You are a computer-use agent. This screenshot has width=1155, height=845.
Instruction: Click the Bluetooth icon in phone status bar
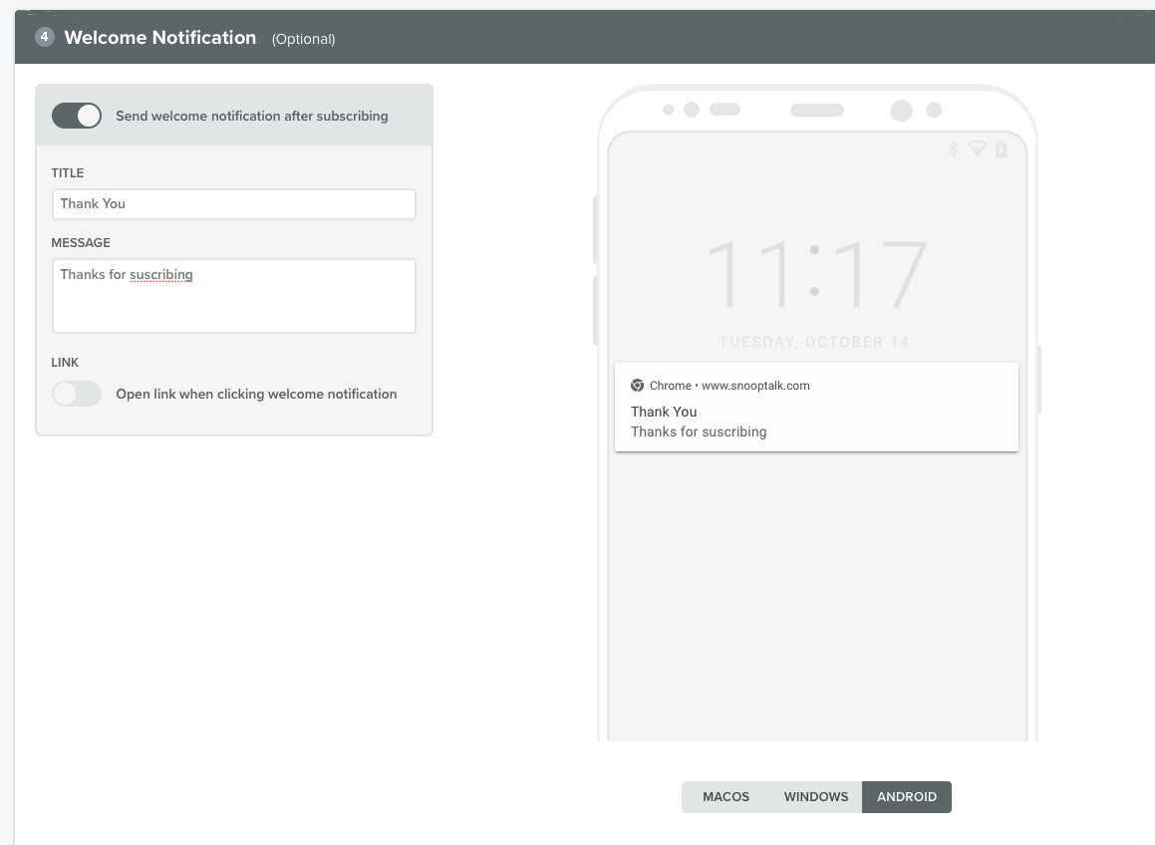click(953, 149)
